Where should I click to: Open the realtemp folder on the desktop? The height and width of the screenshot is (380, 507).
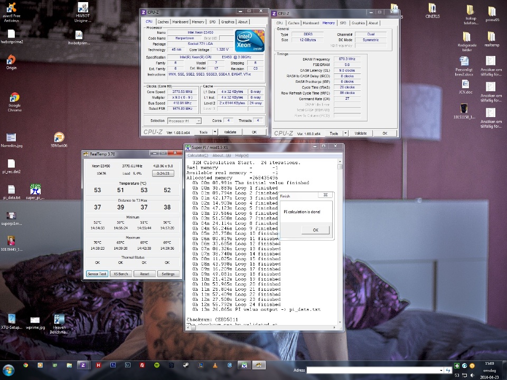coord(492,39)
